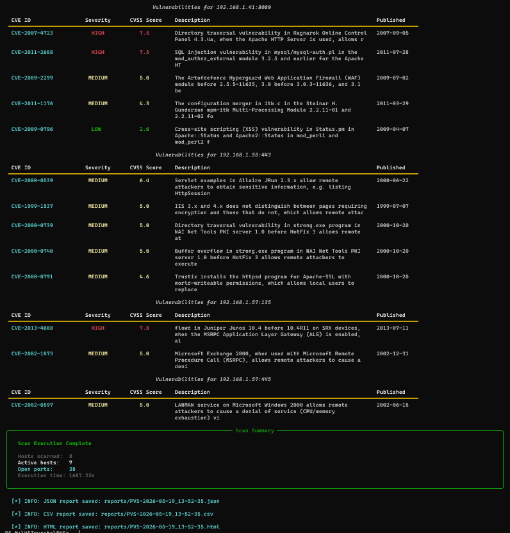The height and width of the screenshot is (533, 510).
Task: Click the 7.8 CVSS score value
Action: [144, 328]
